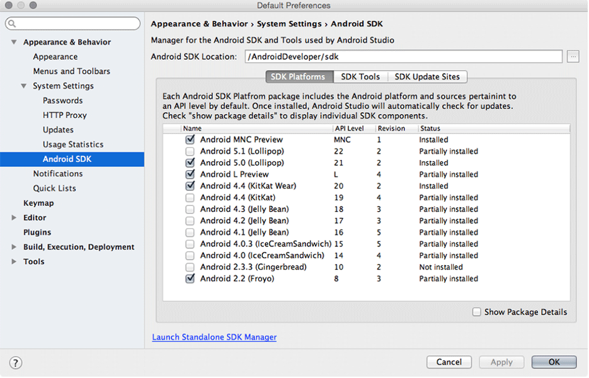Click the search magnifier in the sidebar
The image size is (589, 378).
coord(12,23)
